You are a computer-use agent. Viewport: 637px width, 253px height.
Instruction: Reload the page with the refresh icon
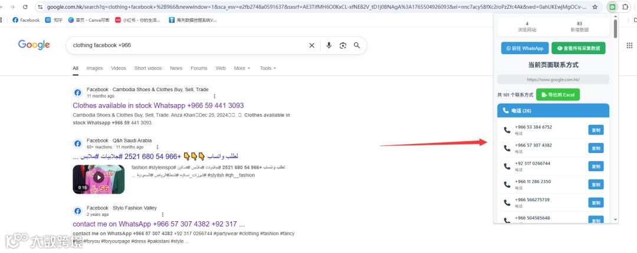pos(25,7)
